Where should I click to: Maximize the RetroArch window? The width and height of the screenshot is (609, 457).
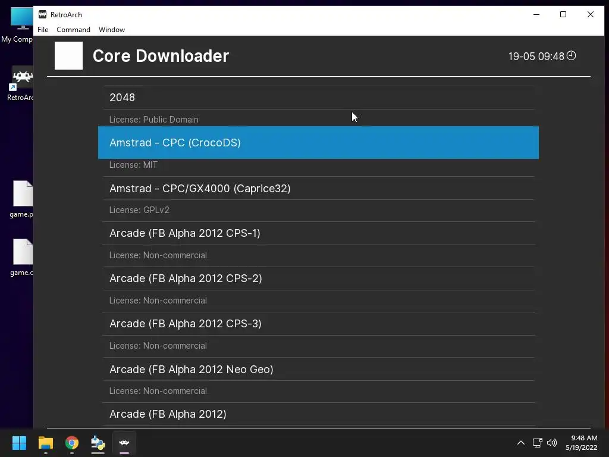tap(563, 14)
